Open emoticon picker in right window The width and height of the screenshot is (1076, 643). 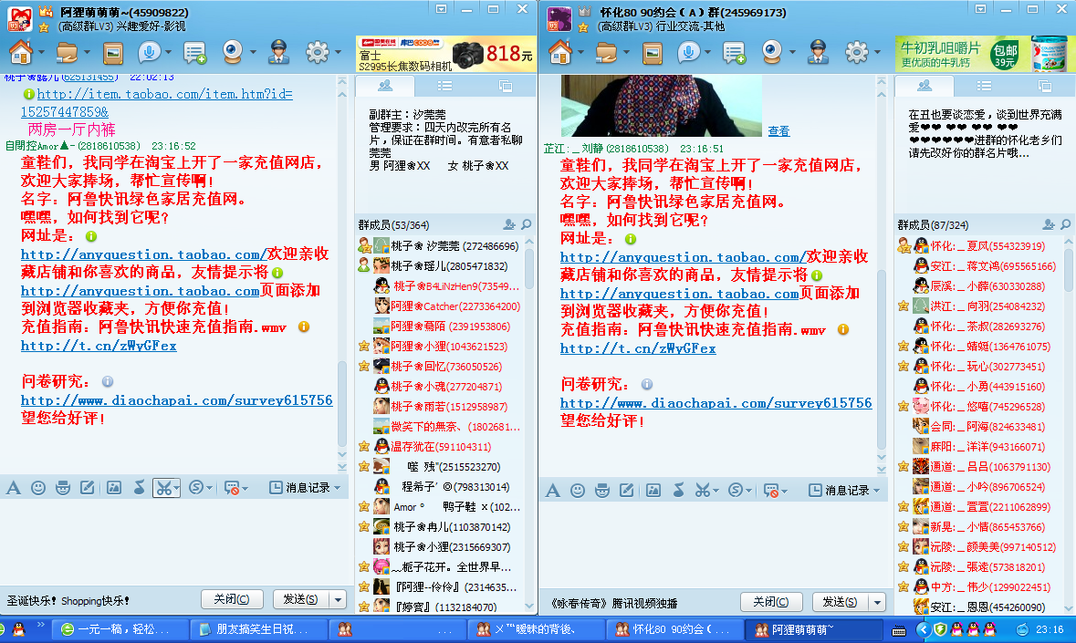[578, 491]
